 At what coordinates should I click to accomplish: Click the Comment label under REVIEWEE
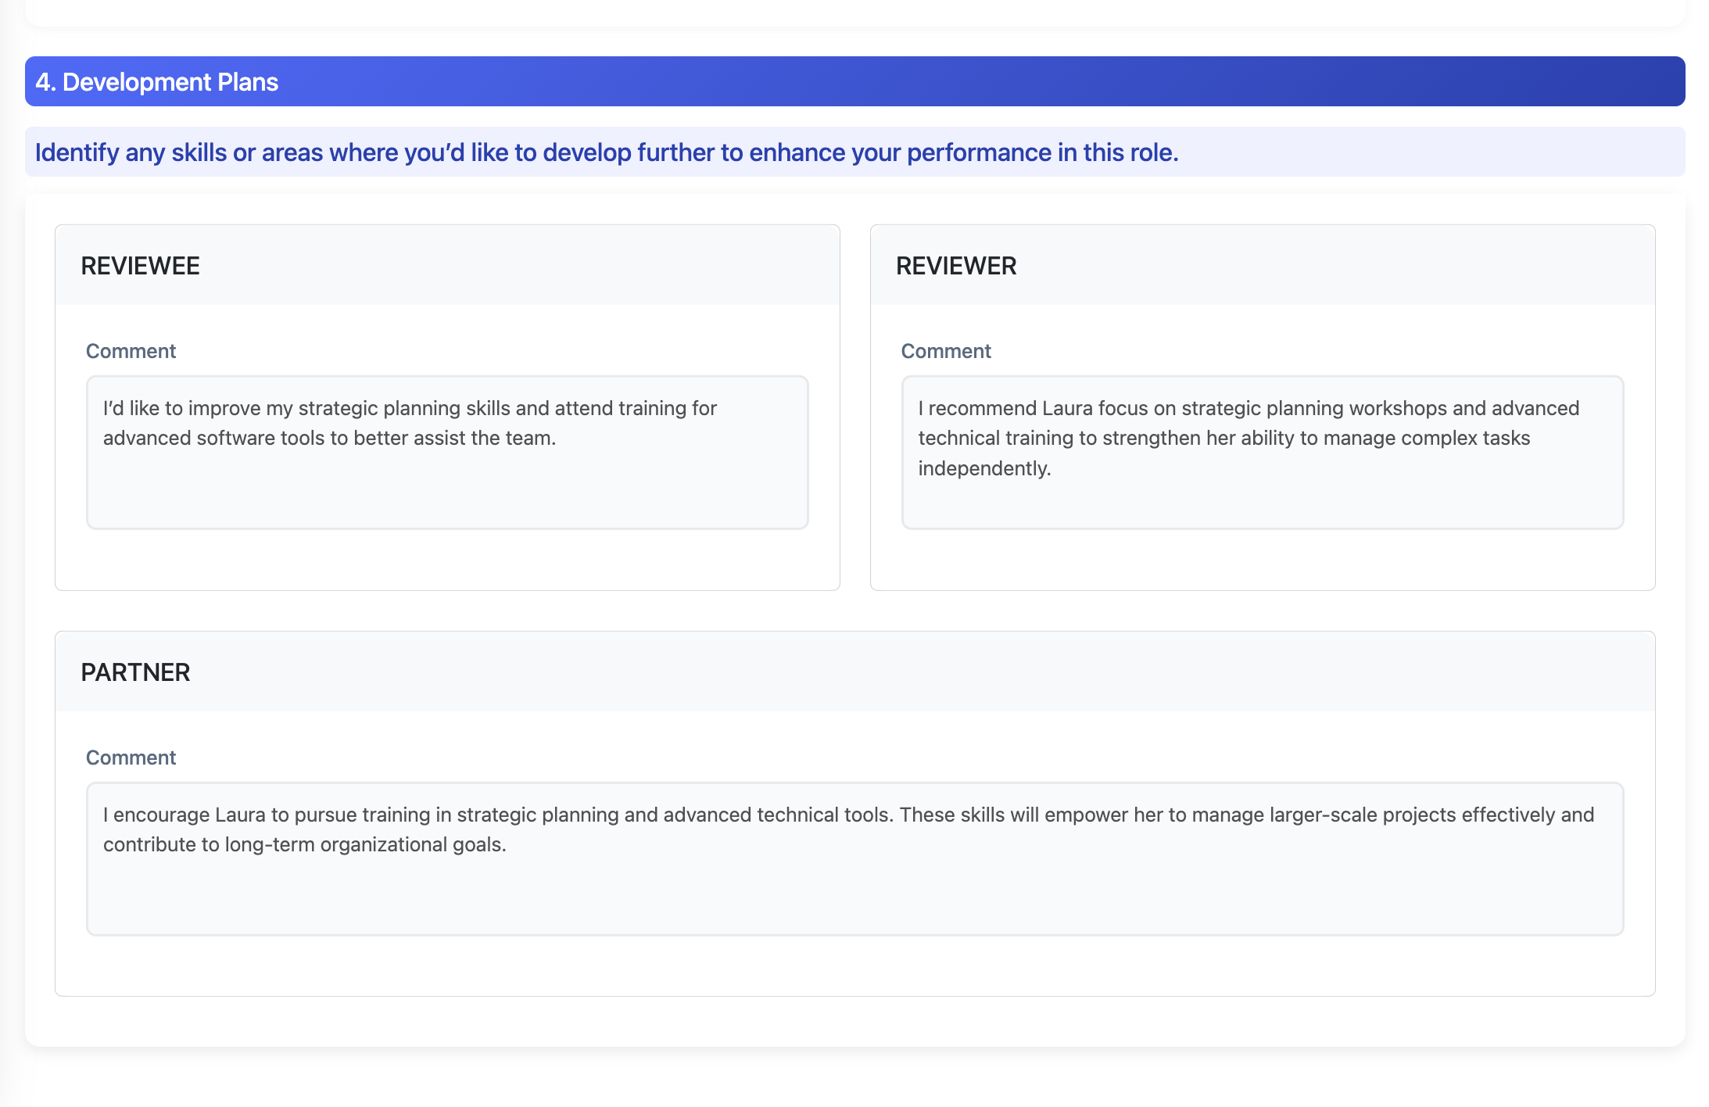click(131, 351)
